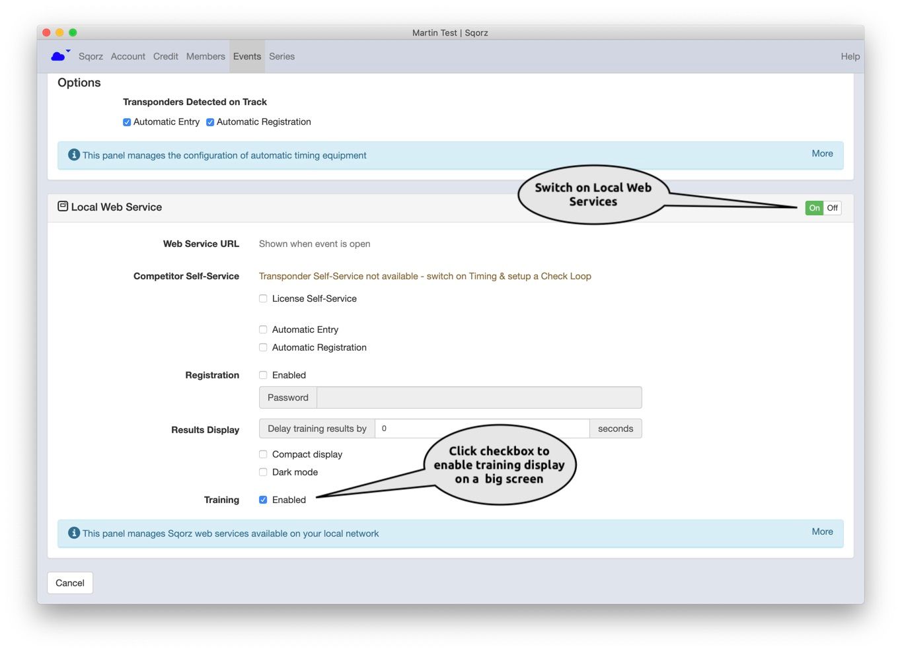Uncheck Automatic Registration under Transponders Detected
The image size is (902, 653).
(x=210, y=122)
